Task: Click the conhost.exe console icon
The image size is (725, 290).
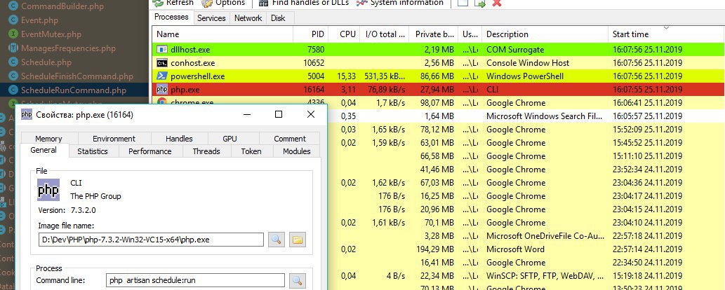Action: pyautogui.click(x=162, y=63)
